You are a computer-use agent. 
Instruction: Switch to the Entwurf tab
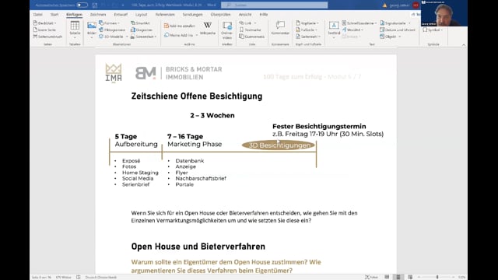pyautogui.click(x=121, y=15)
